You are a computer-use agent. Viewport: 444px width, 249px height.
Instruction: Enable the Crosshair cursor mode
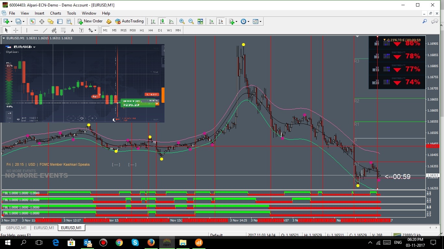point(15,30)
